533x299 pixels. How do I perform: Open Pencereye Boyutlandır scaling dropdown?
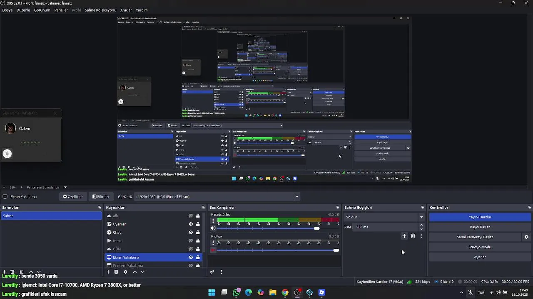(47, 187)
